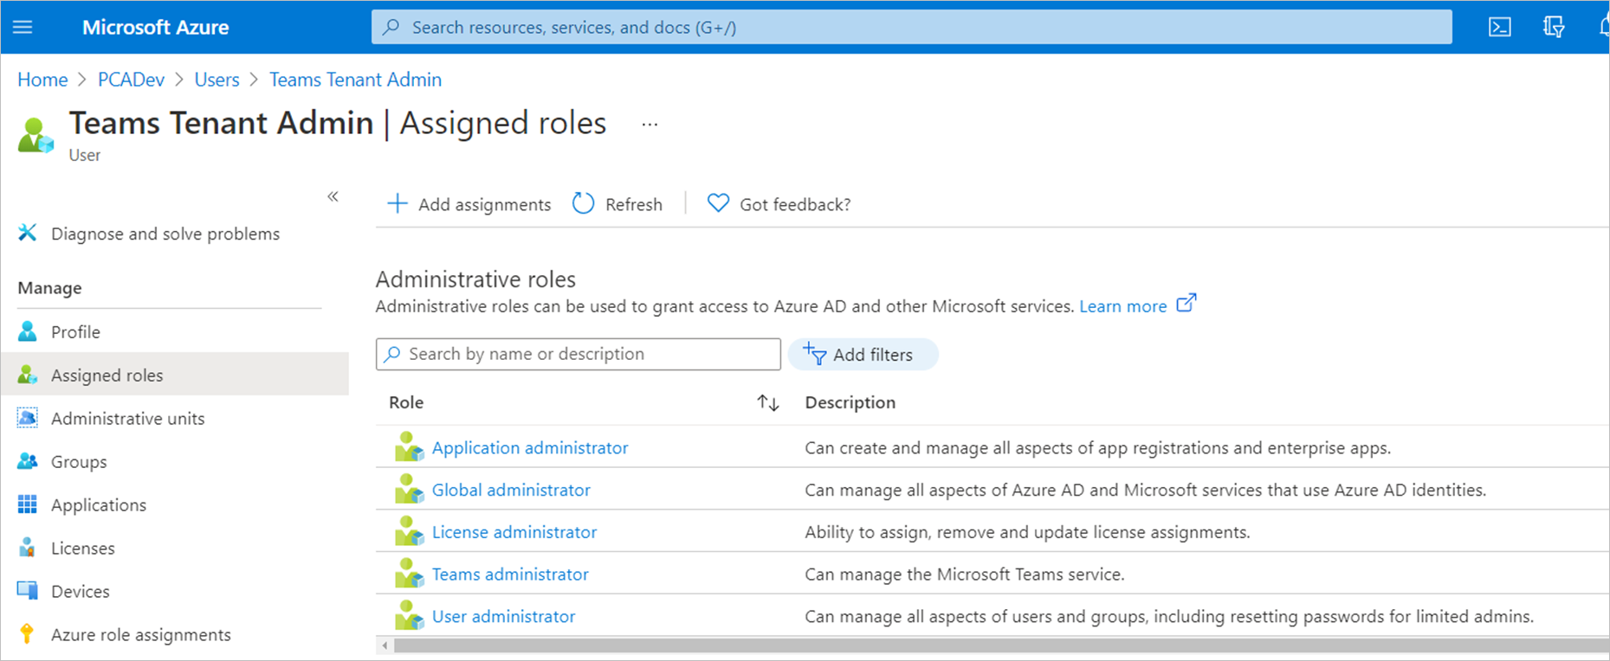Click Add assignments button
Image resolution: width=1610 pixels, height=661 pixels.
tap(469, 204)
